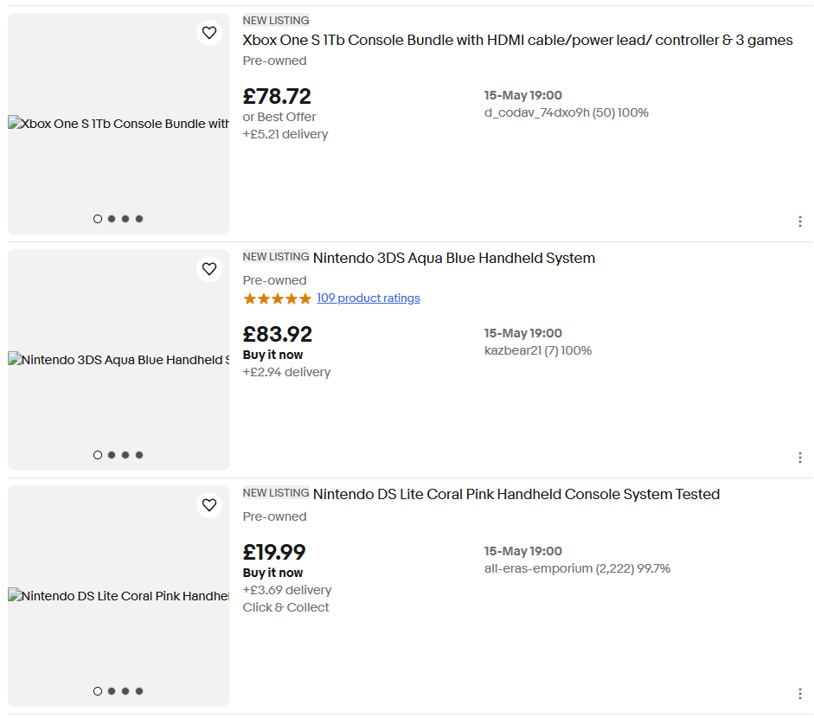Open more options for Xbox One S listing

point(800,221)
